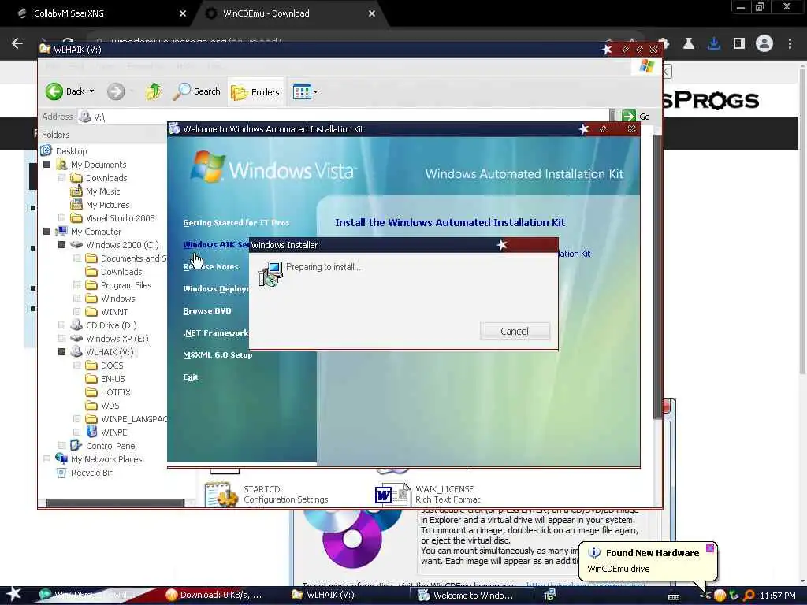The image size is (807, 605).
Task: Close the Found New Hardware balloon
Action: coord(710,548)
